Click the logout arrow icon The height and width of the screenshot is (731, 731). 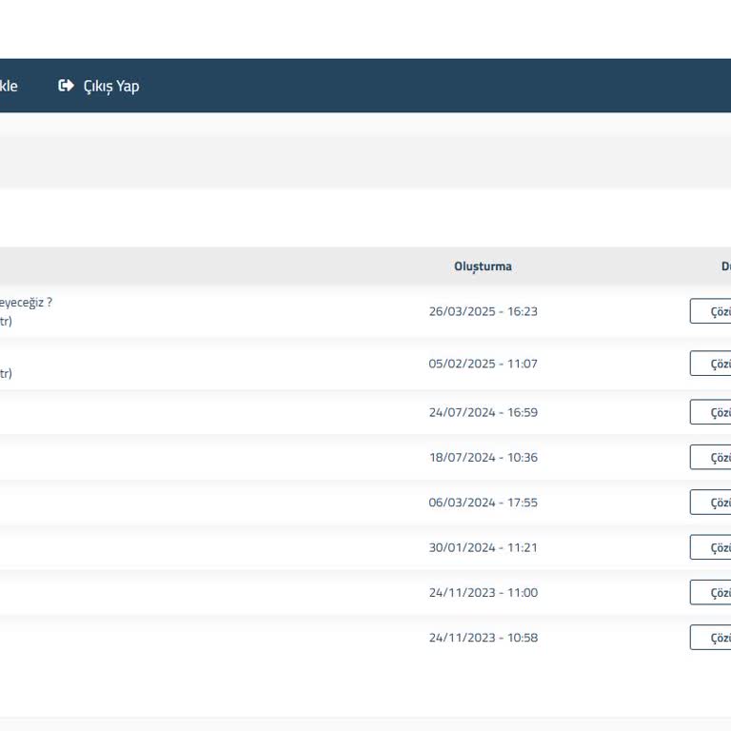[x=66, y=86]
